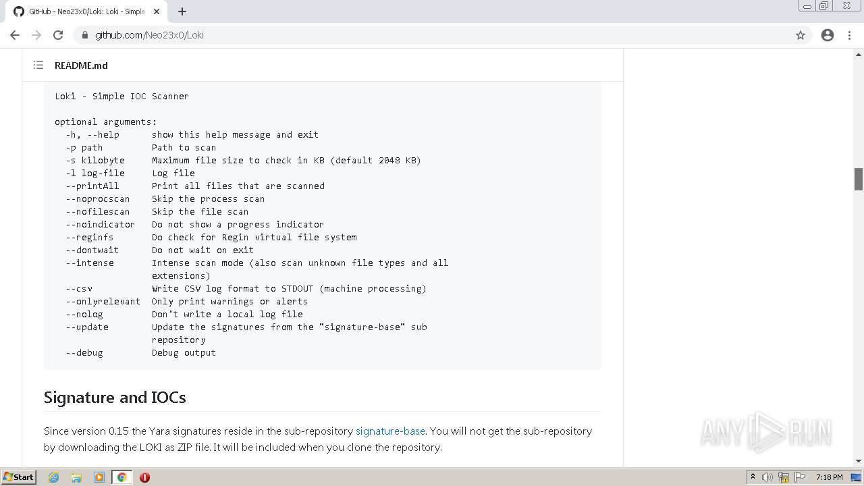Follow the signature-base link
Screen dimensions: 864x486
coord(390,431)
